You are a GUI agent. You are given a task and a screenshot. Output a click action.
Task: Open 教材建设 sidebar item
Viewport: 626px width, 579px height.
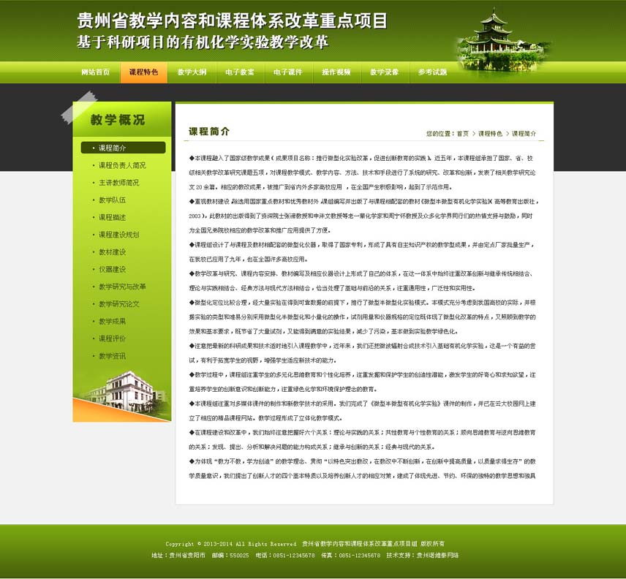[x=112, y=252]
